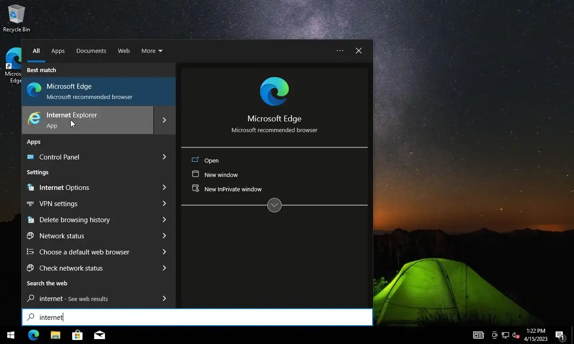Click New window action text

[x=221, y=175]
